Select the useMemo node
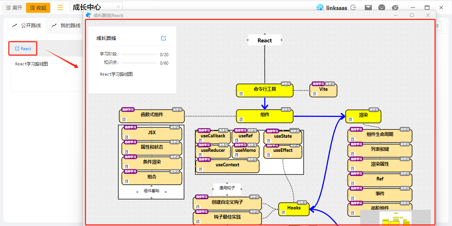This screenshot has height=226, width=452. [245, 151]
